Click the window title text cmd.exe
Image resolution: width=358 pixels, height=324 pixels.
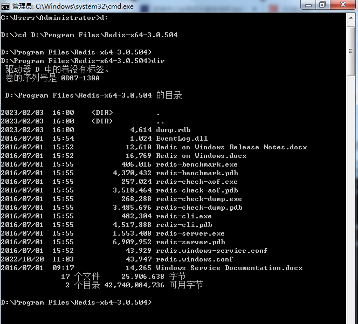click(73, 6)
